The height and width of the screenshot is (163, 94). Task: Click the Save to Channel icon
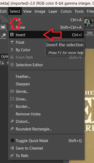(x=12, y=148)
